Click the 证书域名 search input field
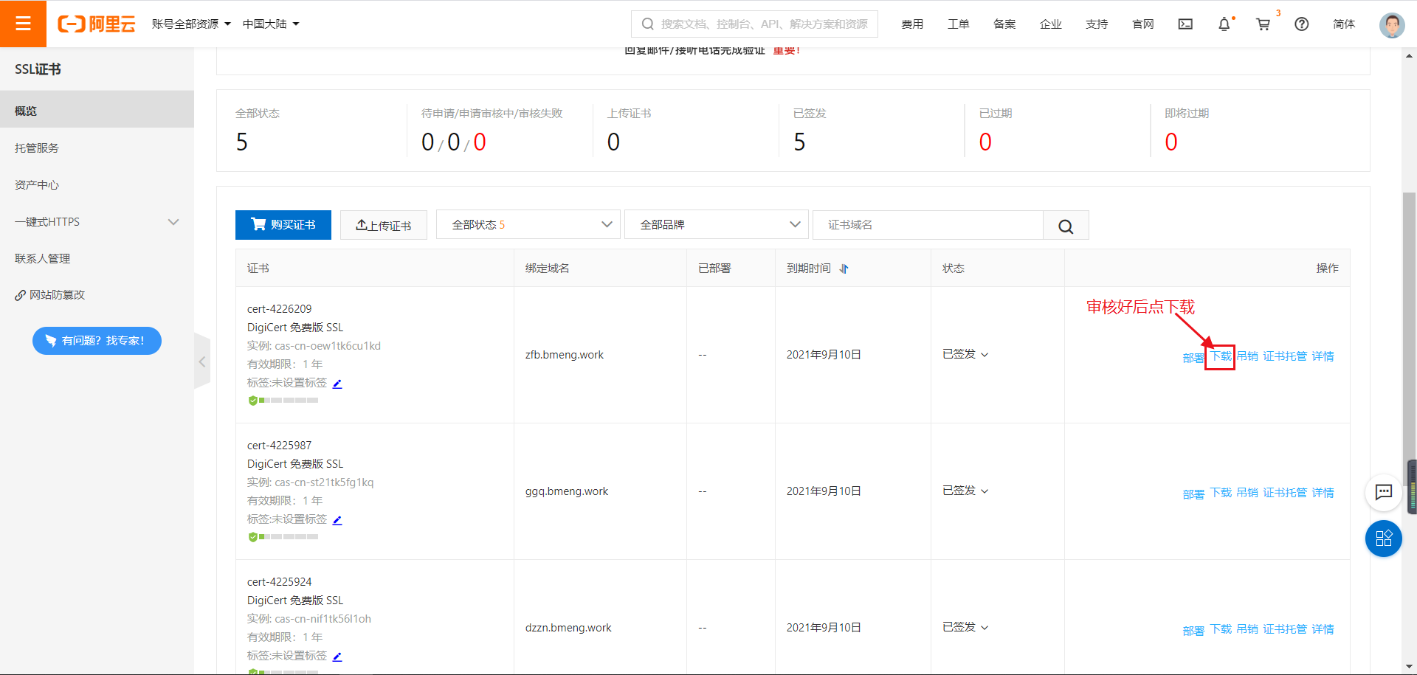 pyautogui.click(x=928, y=225)
